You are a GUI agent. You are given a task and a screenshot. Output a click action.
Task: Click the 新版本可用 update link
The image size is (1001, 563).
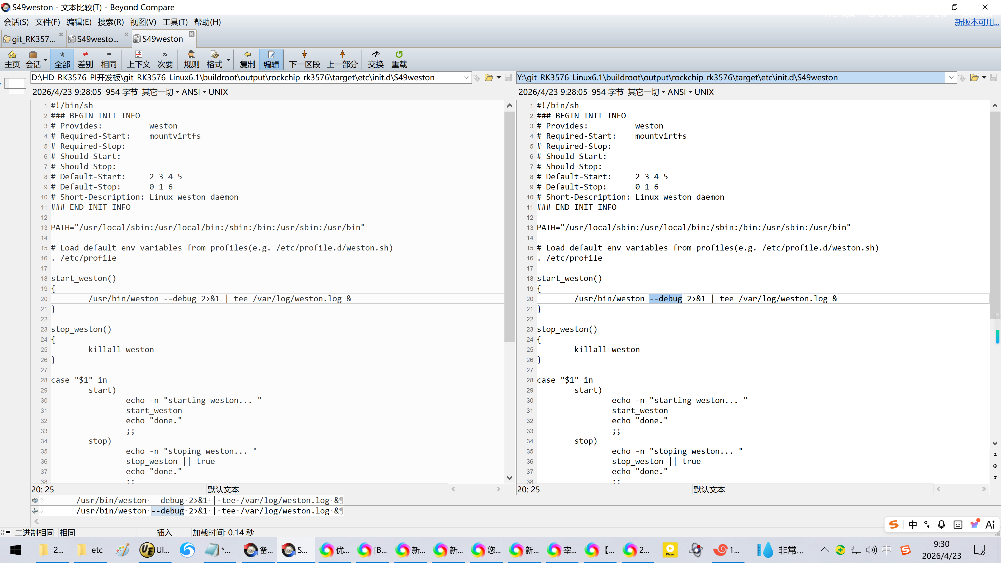[x=976, y=22]
